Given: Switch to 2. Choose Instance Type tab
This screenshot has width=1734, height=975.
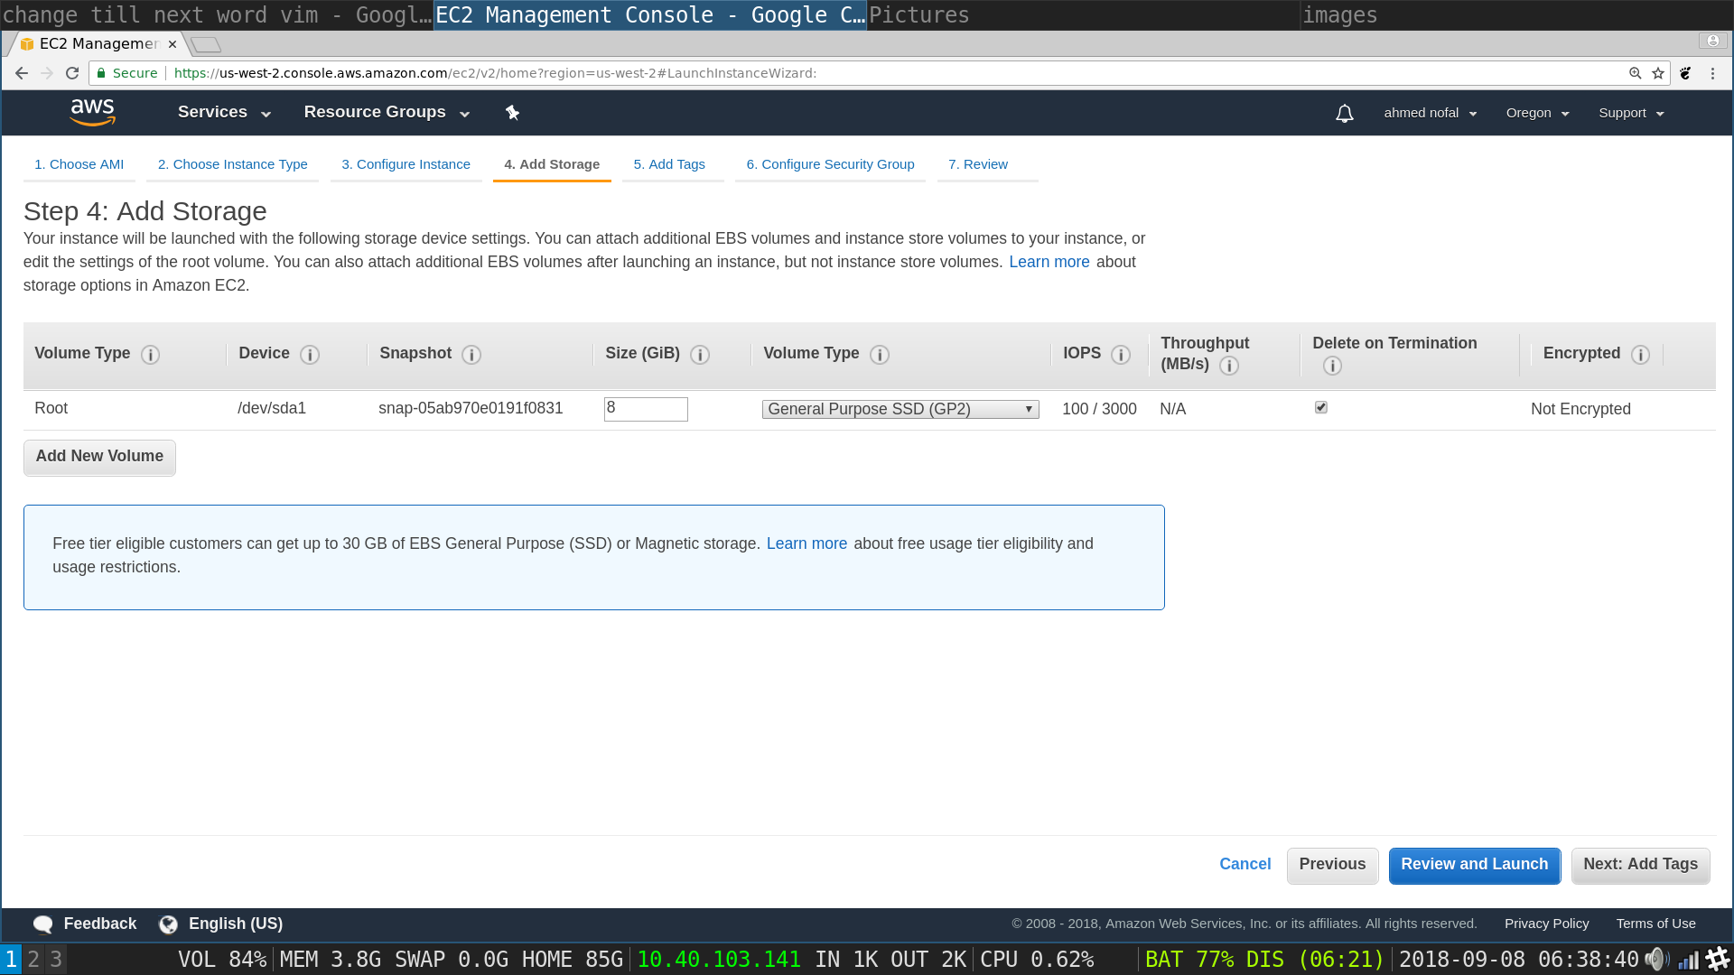Looking at the screenshot, I should 232,164.
